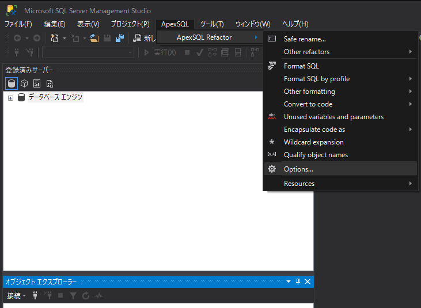The width and height of the screenshot is (421, 308).
Task: Open Object Explorer window position dropdown
Action: tap(289, 282)
